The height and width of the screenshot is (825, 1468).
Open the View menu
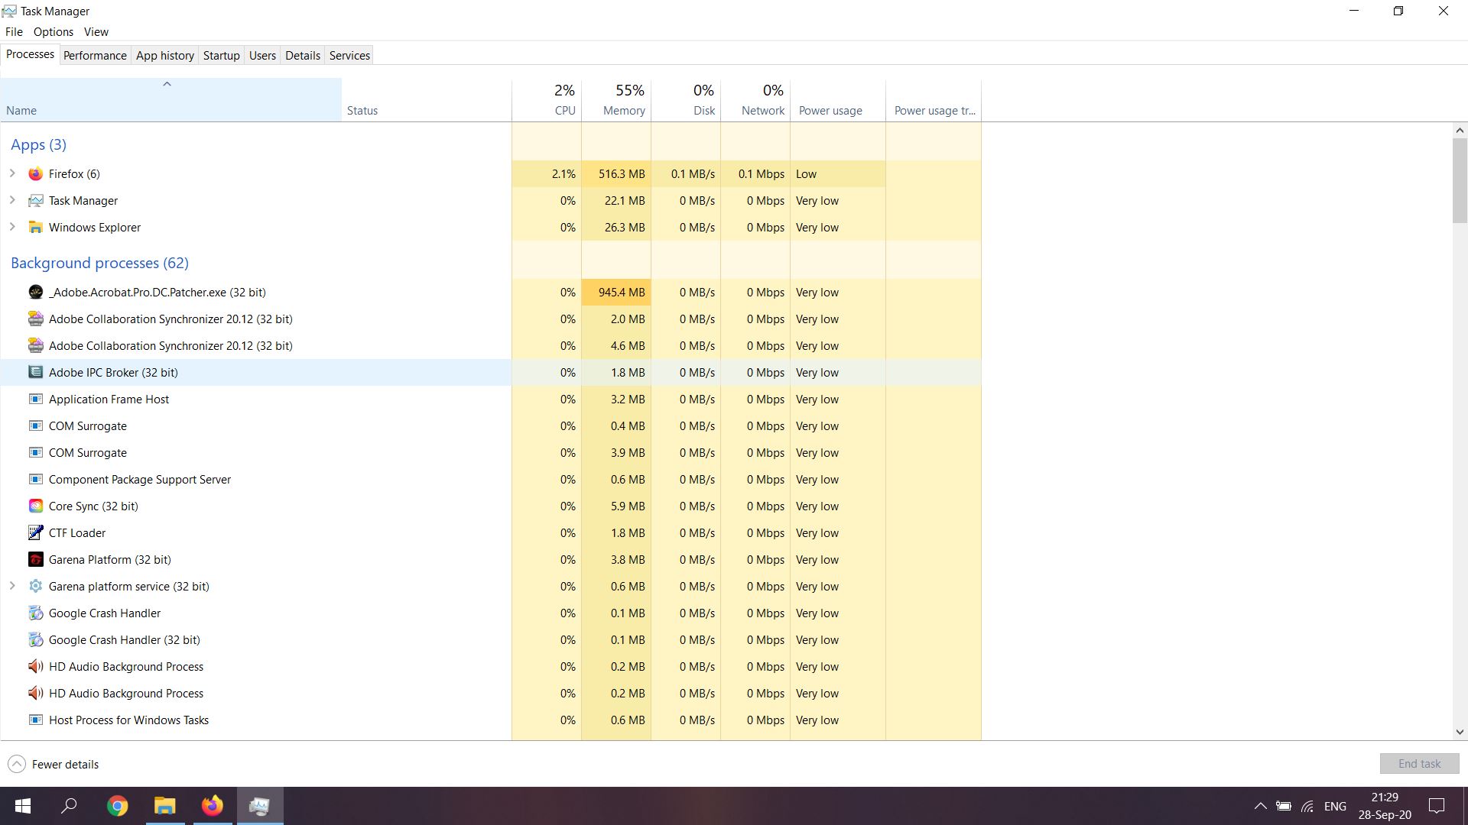click(x=96, y=32)
